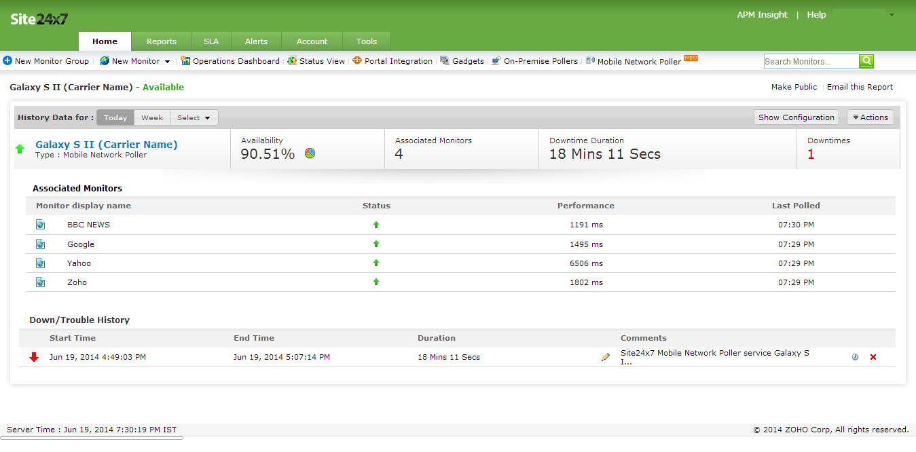The image size is (916, 452).
Task: Open the Actions dropdown
Action: 871,117
